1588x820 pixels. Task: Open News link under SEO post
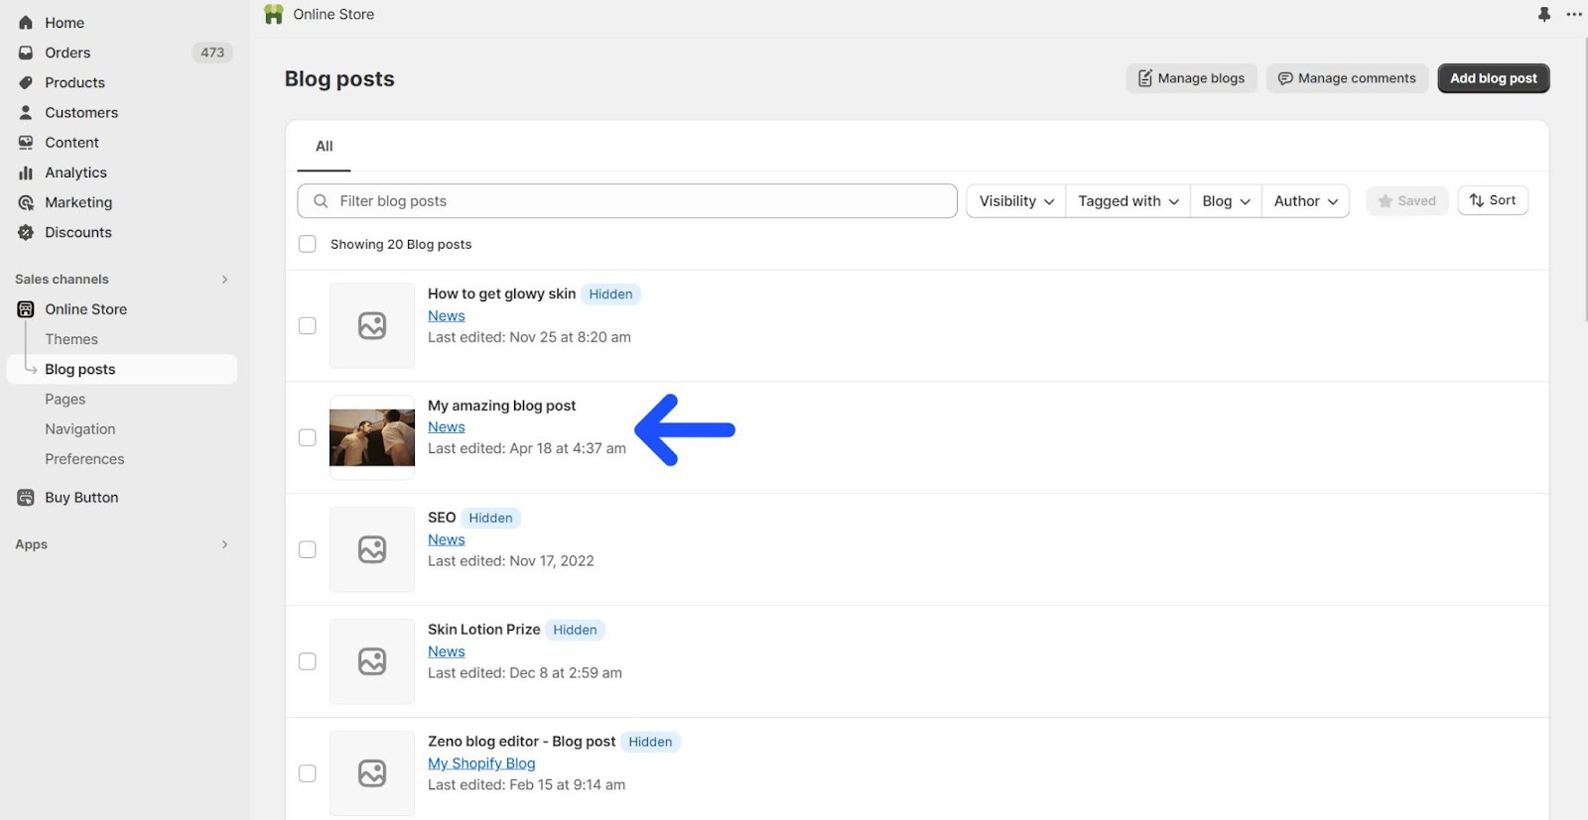[x=447, y=539]
